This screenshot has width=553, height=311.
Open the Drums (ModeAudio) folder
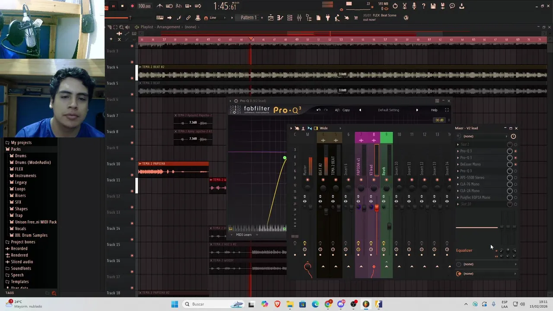[x=33, y=162]
